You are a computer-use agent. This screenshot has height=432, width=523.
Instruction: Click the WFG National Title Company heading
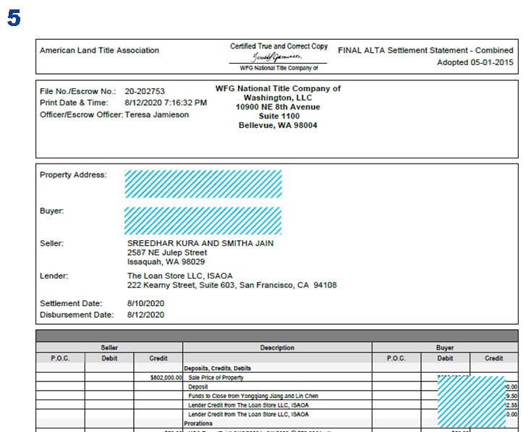278,89
